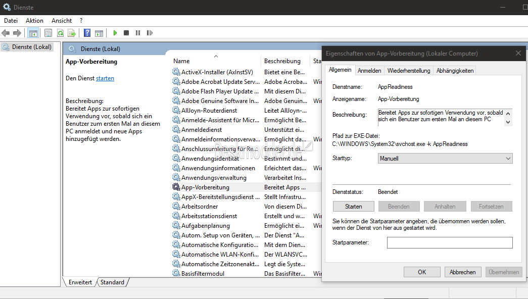528x299 pixels.
Task: Toggle the action pane toolbar icon
Action: (x=99, y=33)
